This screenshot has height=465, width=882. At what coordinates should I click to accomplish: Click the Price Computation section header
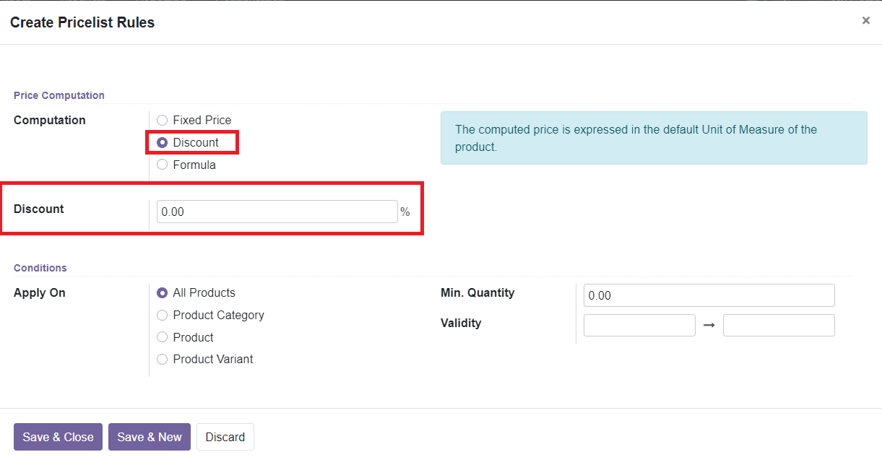click(59, 95)
